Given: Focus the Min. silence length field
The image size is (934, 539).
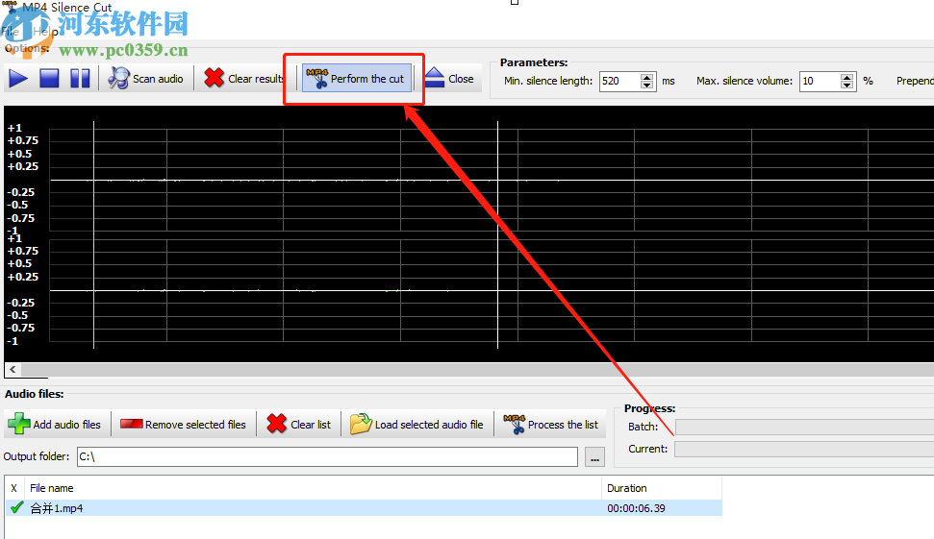Looking at the screenshot, I should (619, 81).
